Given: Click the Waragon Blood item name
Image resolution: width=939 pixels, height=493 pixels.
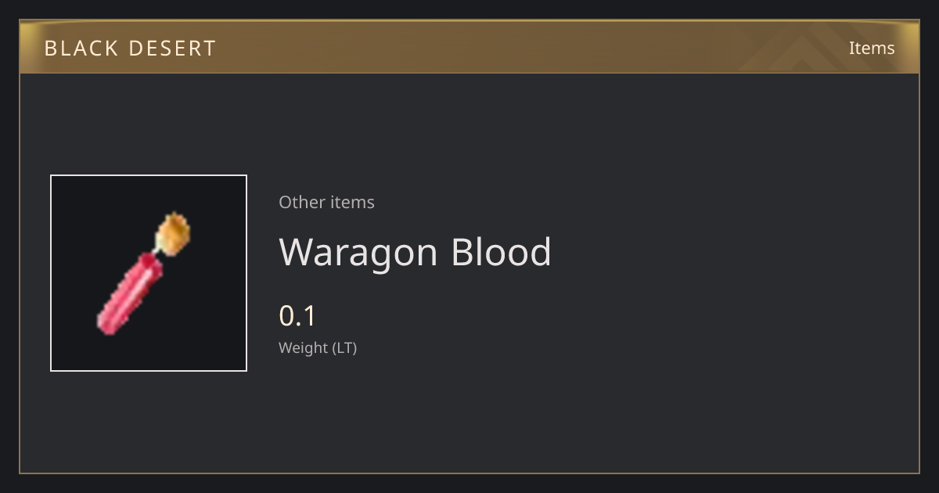Looking at the screenshot, I should tap(416, 252).
